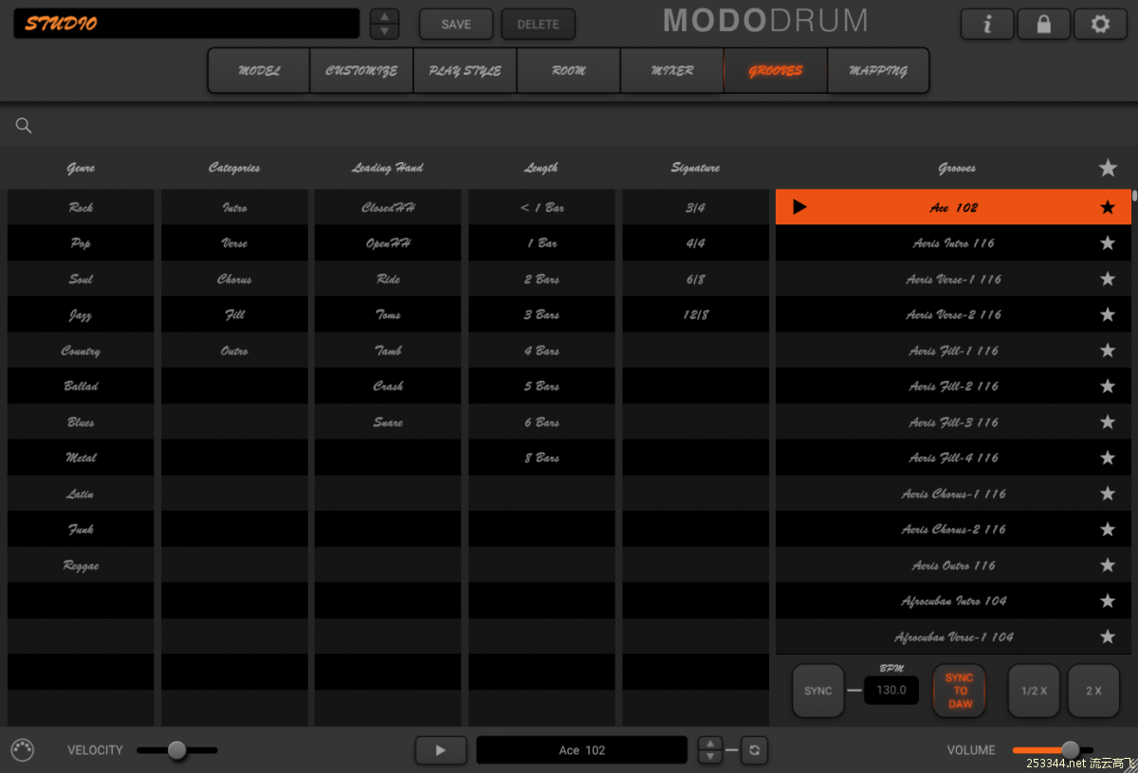Screen dimensions: 1138x773
Task: Filter by Fill category
Action: (x=234, y=315)
